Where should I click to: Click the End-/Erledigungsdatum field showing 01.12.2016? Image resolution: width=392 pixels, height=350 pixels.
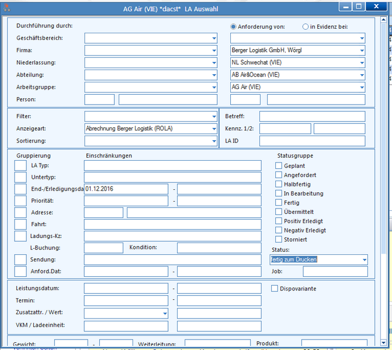126,189
